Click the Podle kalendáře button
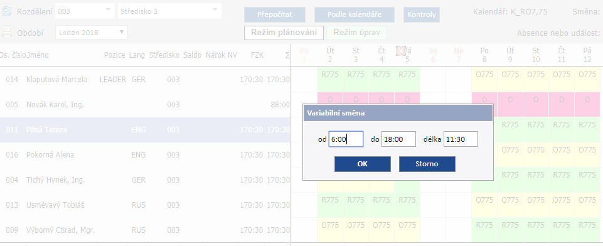The height and width of the screenshot is (246, 603). click(354, 14)
